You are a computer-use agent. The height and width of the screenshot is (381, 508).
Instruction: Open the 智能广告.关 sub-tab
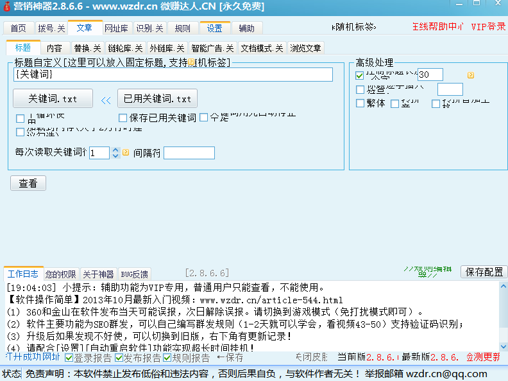point(212,48)
